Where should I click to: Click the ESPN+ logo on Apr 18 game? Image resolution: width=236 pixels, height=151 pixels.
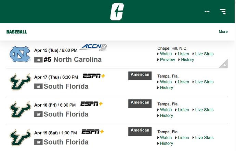[x=91, y=104]
